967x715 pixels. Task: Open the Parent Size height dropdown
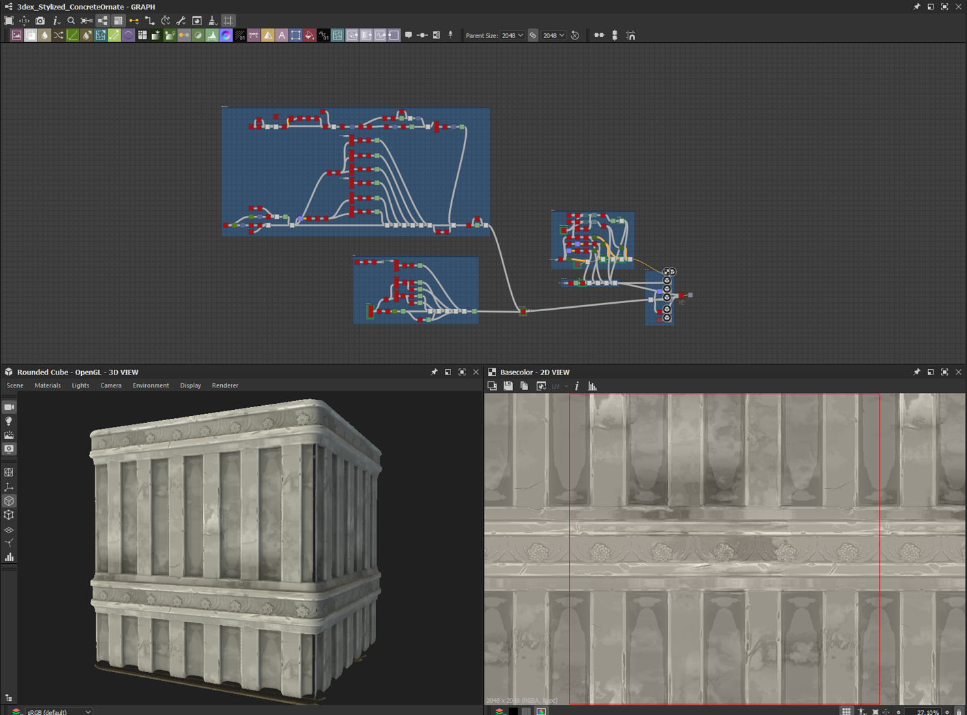[x=553, y=35]
